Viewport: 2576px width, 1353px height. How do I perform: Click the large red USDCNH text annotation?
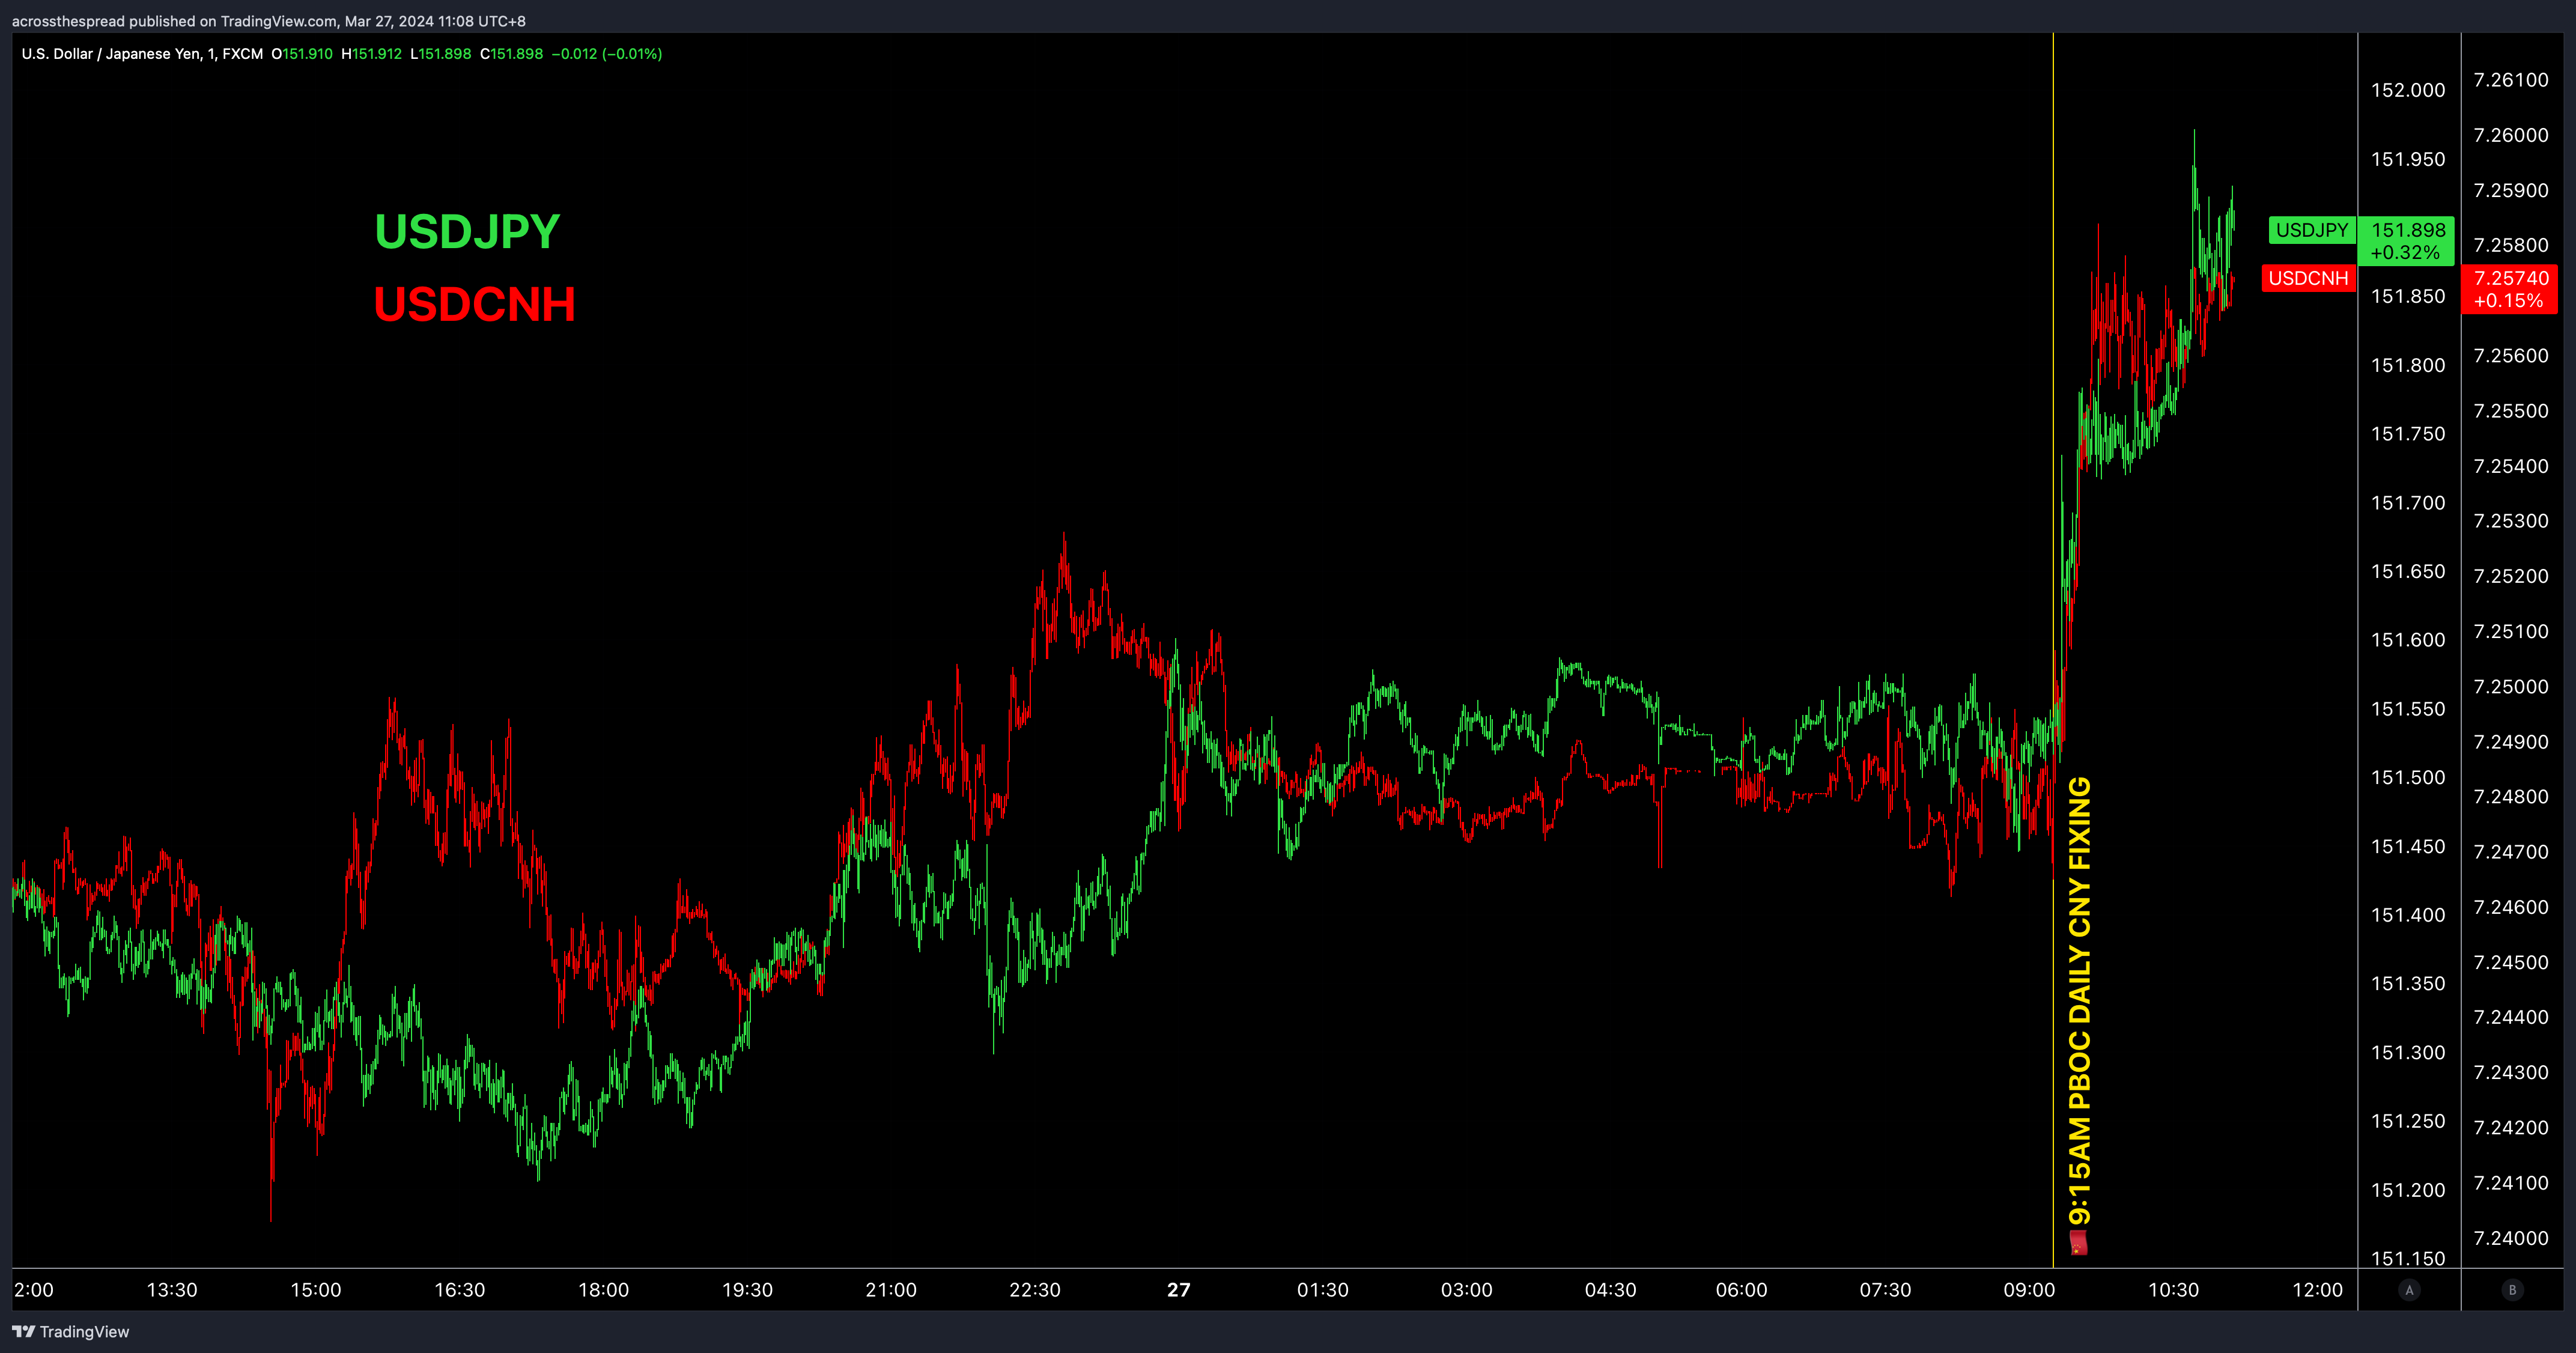474,304
